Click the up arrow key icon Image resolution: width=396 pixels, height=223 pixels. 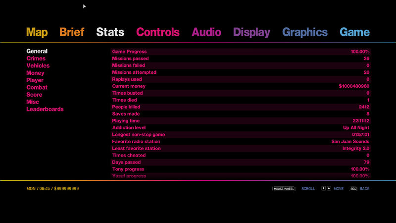[x=324, y=188]
